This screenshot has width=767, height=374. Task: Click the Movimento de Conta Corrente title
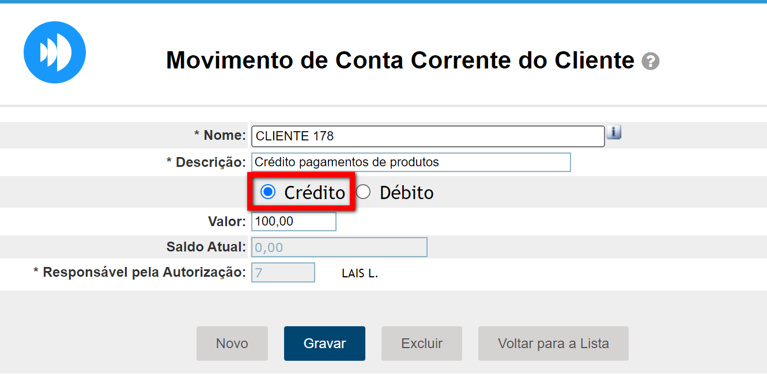pos(400,60)
